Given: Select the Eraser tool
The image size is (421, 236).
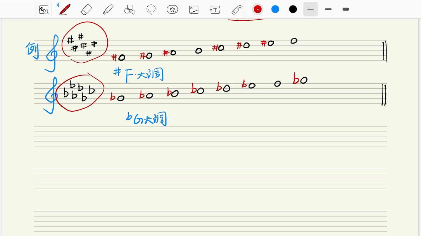Looking at the screenshot, I should point(87,10).
